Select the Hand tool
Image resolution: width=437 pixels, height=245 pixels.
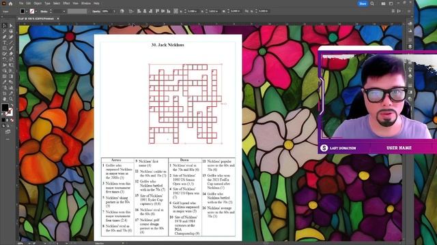5,99
